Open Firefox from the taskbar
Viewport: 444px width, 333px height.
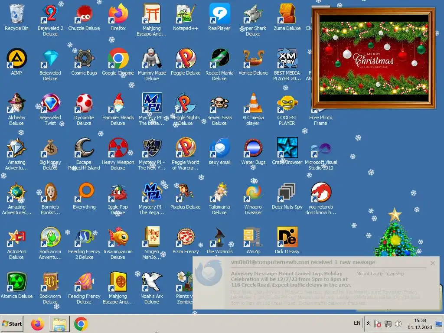[37, 324]
